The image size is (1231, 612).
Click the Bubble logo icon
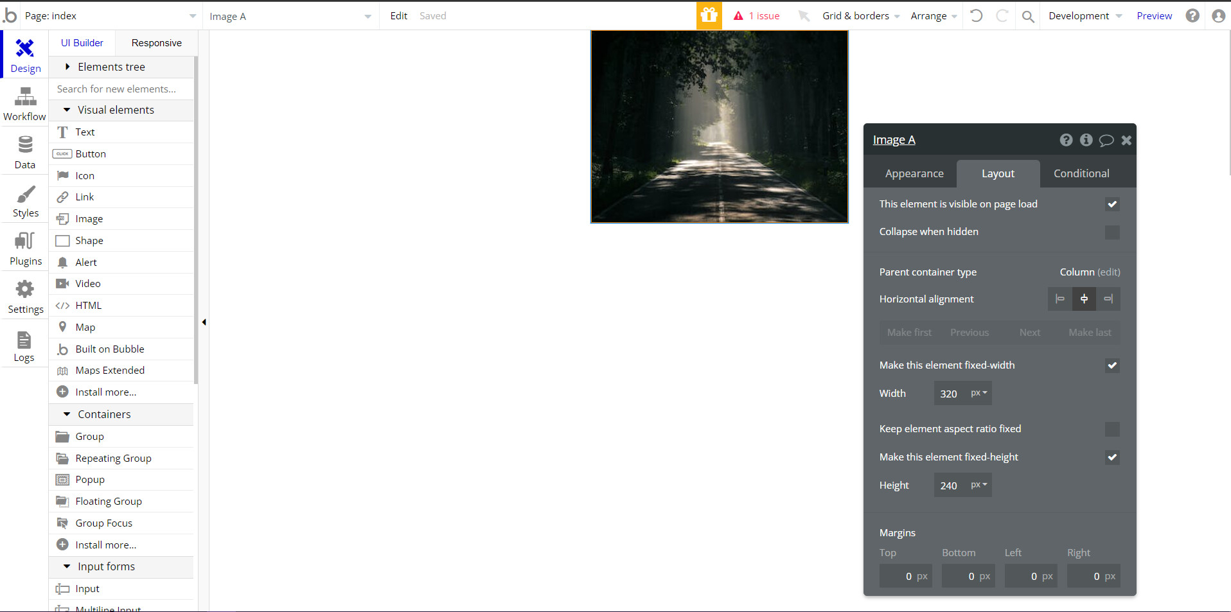10,15
